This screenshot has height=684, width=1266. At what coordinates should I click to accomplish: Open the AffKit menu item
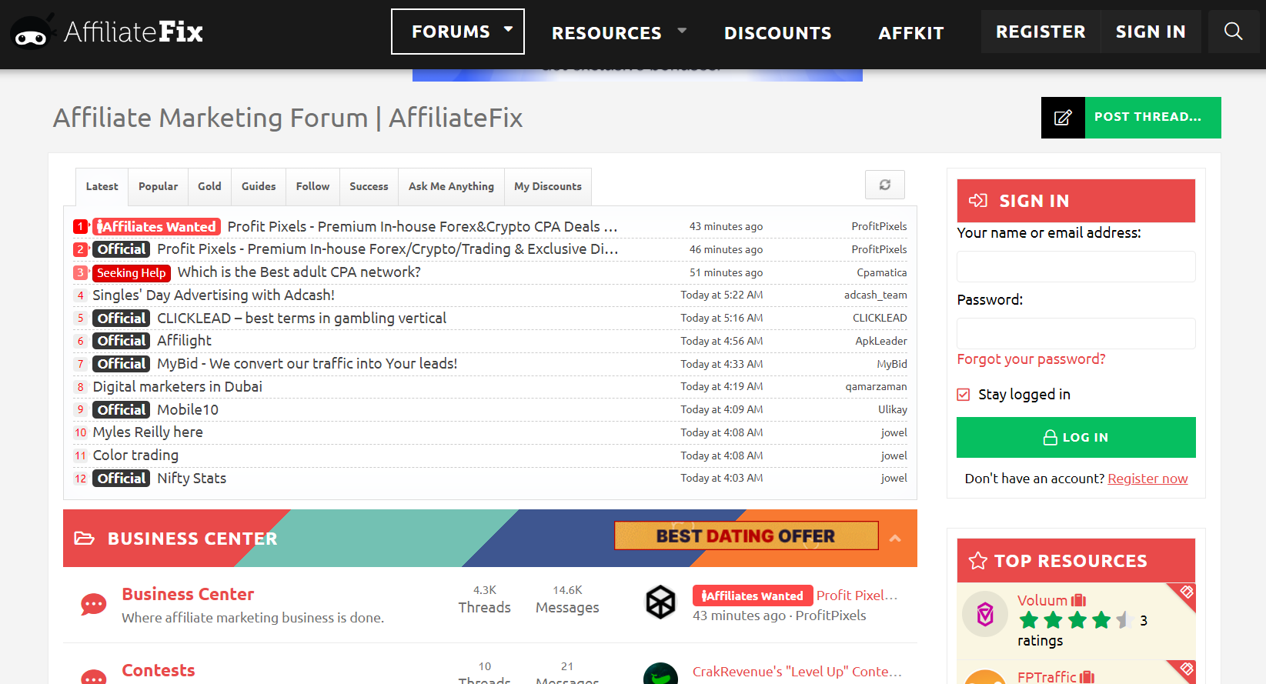911,33
